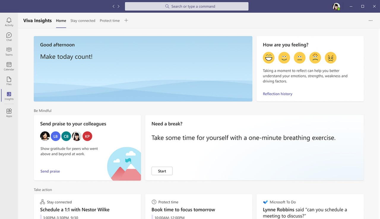This screenshot has width=380, height=219.
Task: Select the Insights icon in the sidebar
Action: click(9, 95)
